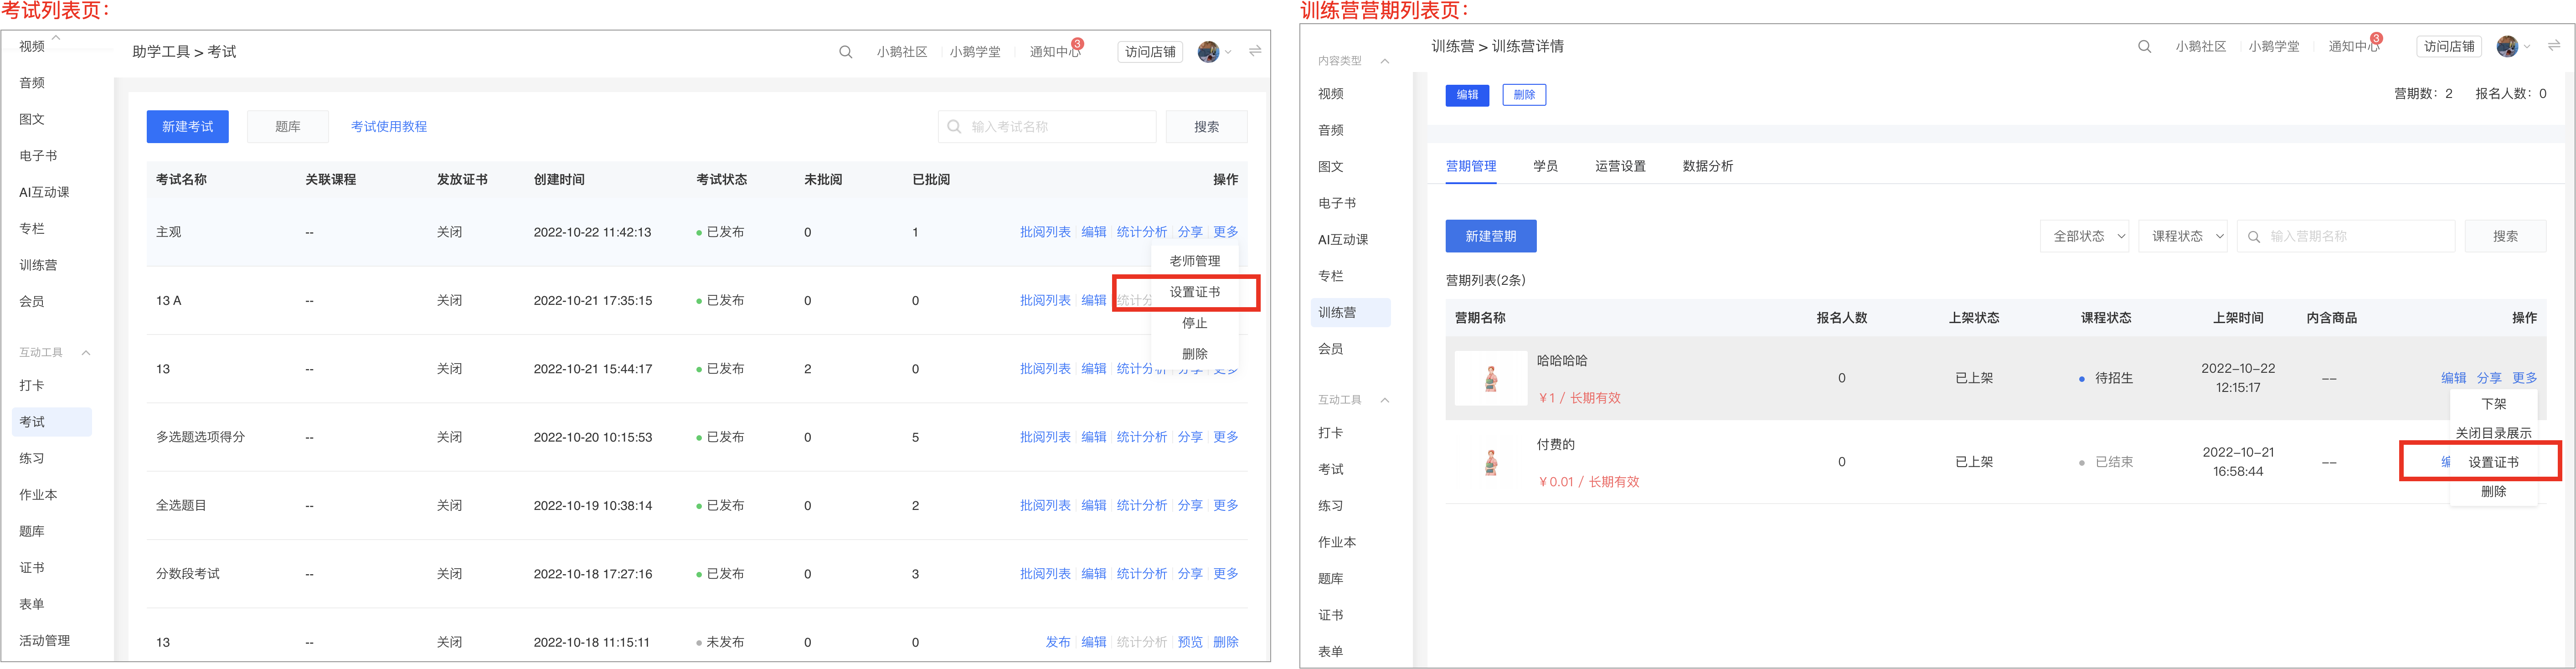The width and height of the screenshot is (2576, 669).
Task: Click the 输入考试名称 search field
Action: click(x=1047, y=127)
